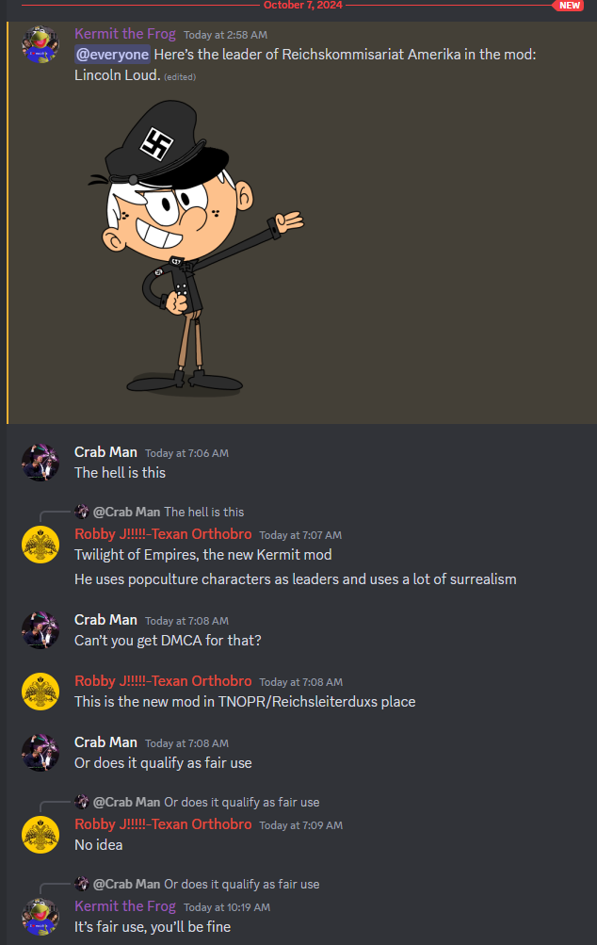Click Crab Man username at 7:06 AM
The width and height of the screenshot is (597, 945).
pyautogui.click(x=106, y=452)
